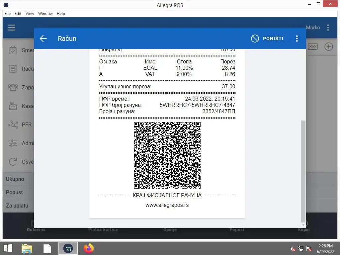Click the PFR time value 24.06.2022. 20:15:41

pyautogui.click(x=210, y=99)
